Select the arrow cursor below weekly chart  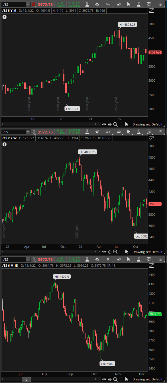(x=127, y=252)
